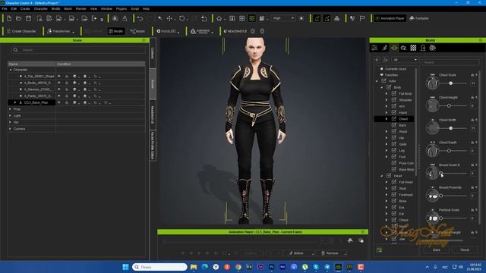Screen dimensions: 486x273
Task: Open the Morph tab icon in Modify
Action: click(x=394, y=48)
